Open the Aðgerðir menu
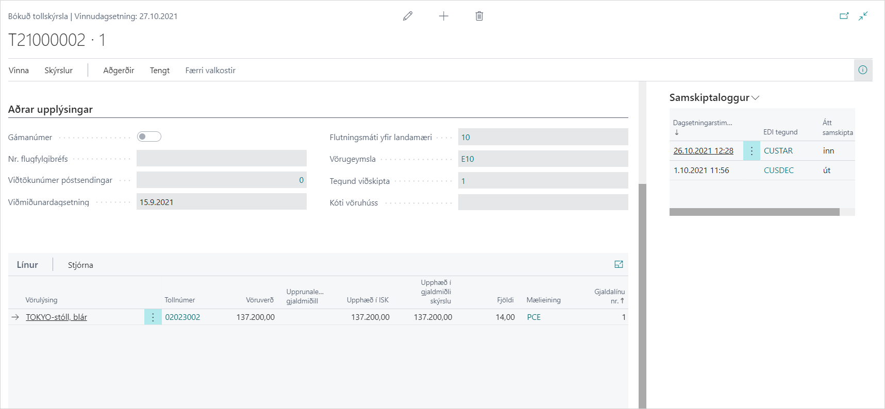Screen dimensions: 885x409 tap(119, 71)
